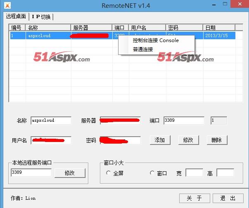Click the 修改 button next to 添加
Viewport: 249px width, 208px height.
pos(188,140)
